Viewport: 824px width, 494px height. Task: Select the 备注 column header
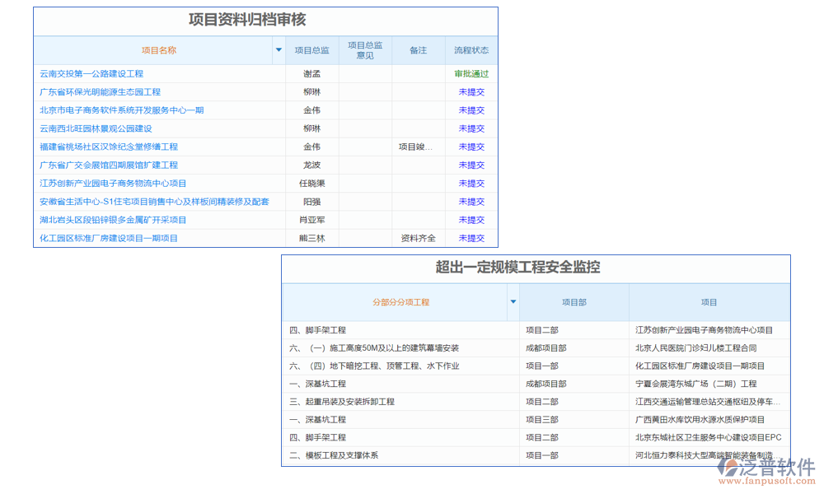[x=419, y=50]
